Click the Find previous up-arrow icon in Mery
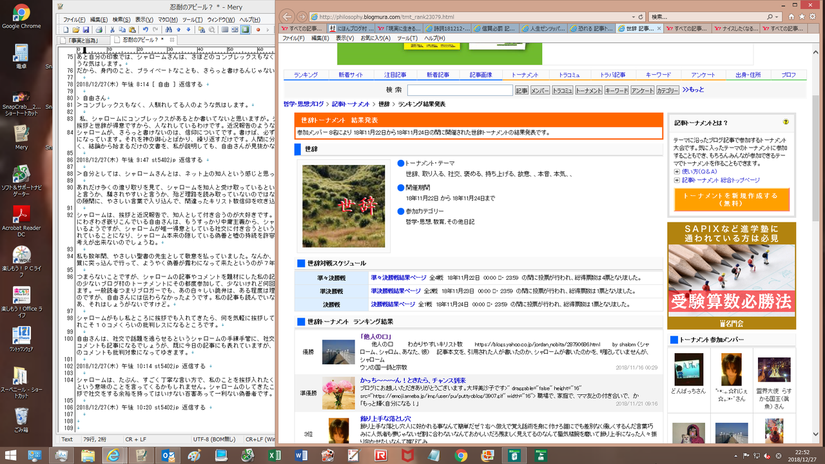This screenshot has height=464, width=825. 179,30
